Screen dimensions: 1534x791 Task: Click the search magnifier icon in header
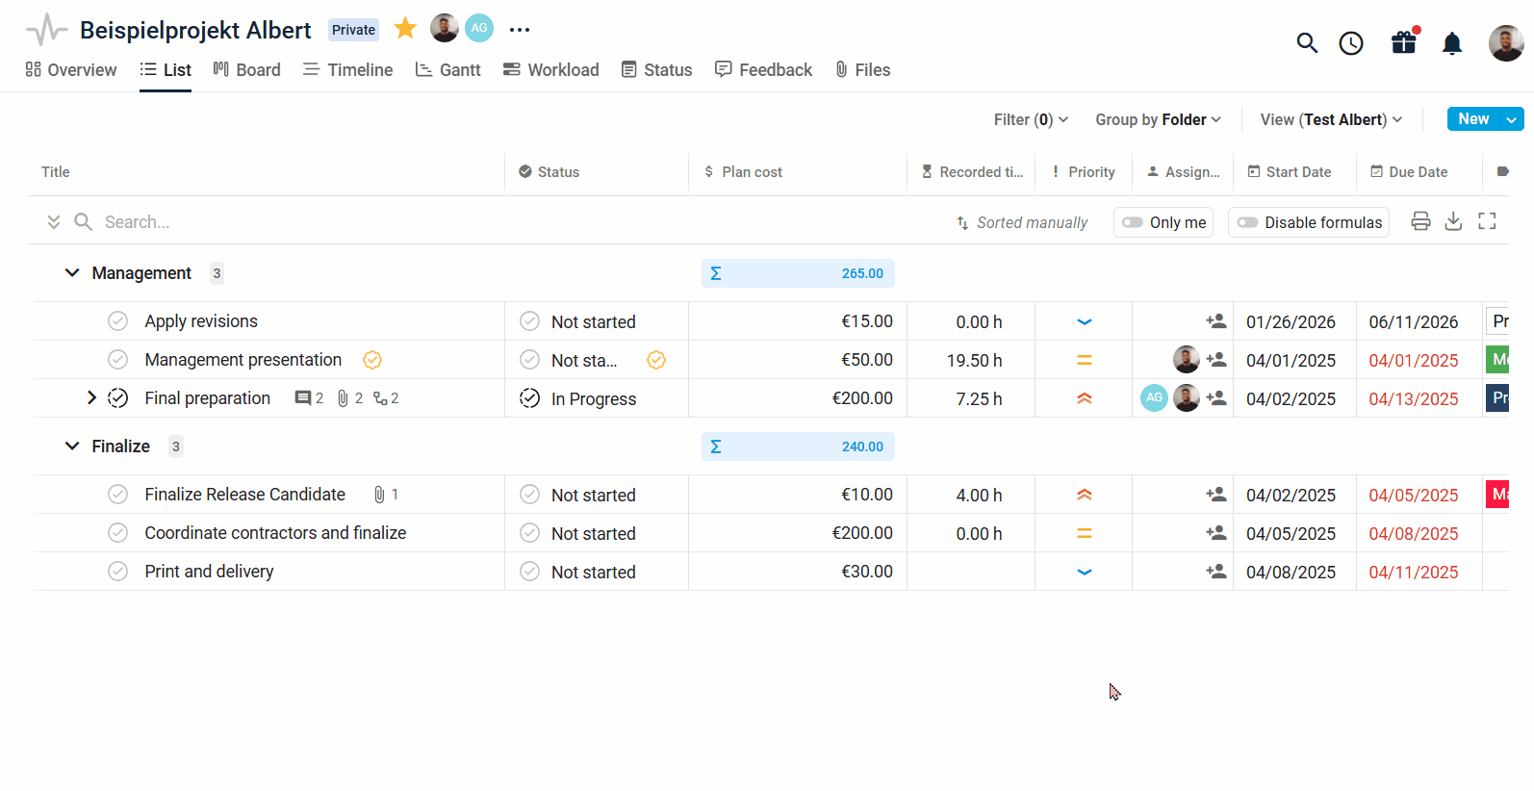[x=1306, y=42]
